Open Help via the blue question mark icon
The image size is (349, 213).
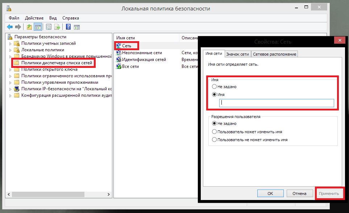(x=68, y=27)
